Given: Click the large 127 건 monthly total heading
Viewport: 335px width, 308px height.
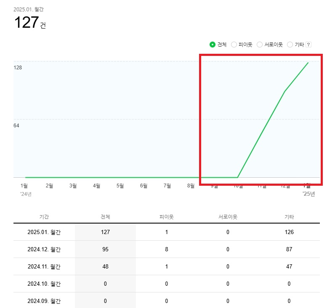Looking at the screenshot, I should (x=30, y=23).
